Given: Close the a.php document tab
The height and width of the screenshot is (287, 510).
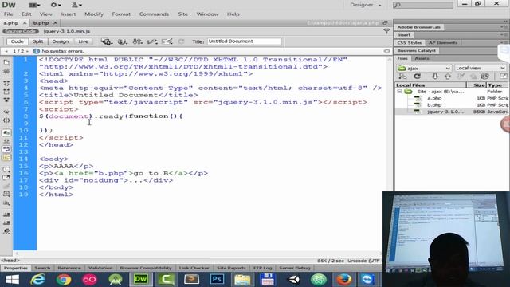Looking at the screenshot, I should click(25, 23).
